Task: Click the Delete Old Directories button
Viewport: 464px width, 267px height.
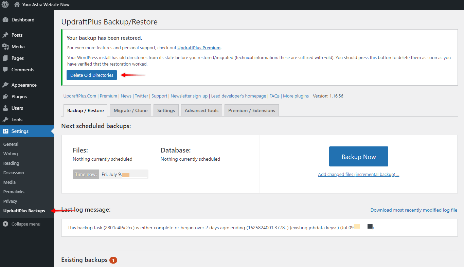Action: coord(92,75)
